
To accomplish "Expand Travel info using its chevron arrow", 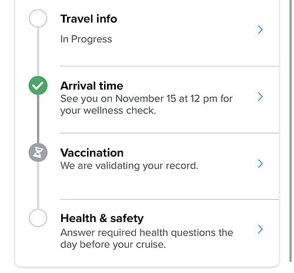I will click(260, 30).
